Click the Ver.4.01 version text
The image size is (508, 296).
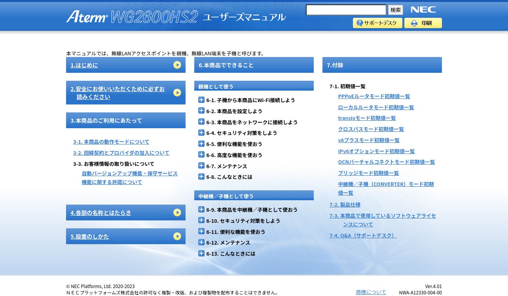(433, 286)
